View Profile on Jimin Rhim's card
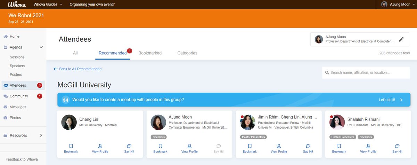The width and height of the screenshot is (417, 165). coord(279,148)
